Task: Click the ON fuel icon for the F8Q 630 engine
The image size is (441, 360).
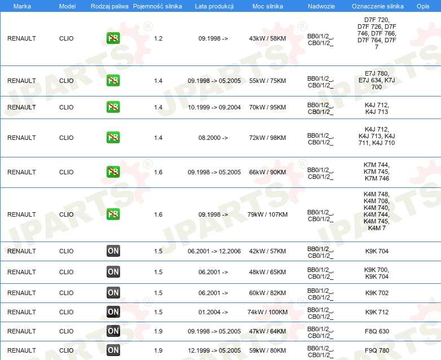Action: point(113,331)
